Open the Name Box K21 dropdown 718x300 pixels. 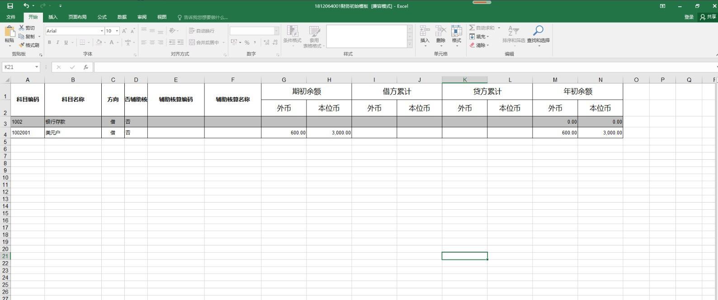coord(37,67)
